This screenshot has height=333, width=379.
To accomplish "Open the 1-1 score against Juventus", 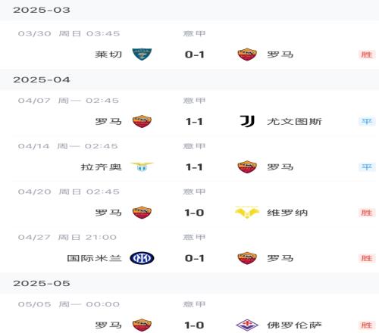I will tap(194, 122).
